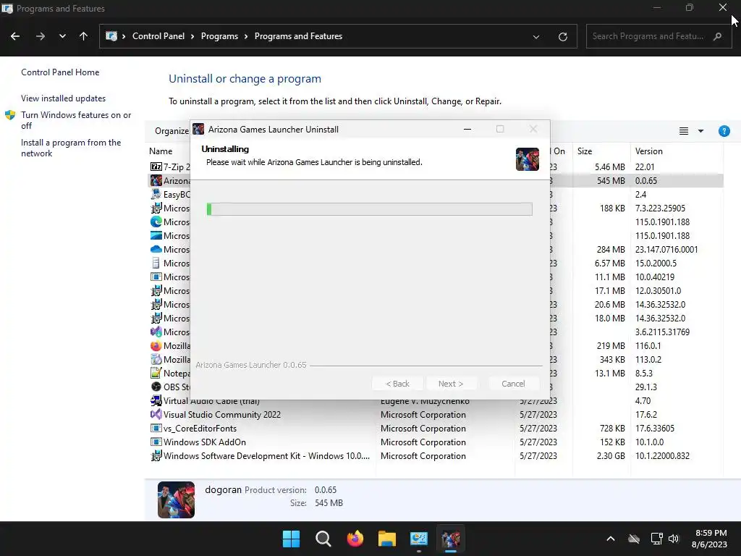Select the Microsoft Edge row icon
The height and width of the screenshot is (556, 741).
(156, 222)
